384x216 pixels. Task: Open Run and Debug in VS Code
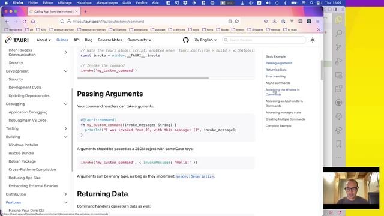pyautogui.click(x=338, y=61)
